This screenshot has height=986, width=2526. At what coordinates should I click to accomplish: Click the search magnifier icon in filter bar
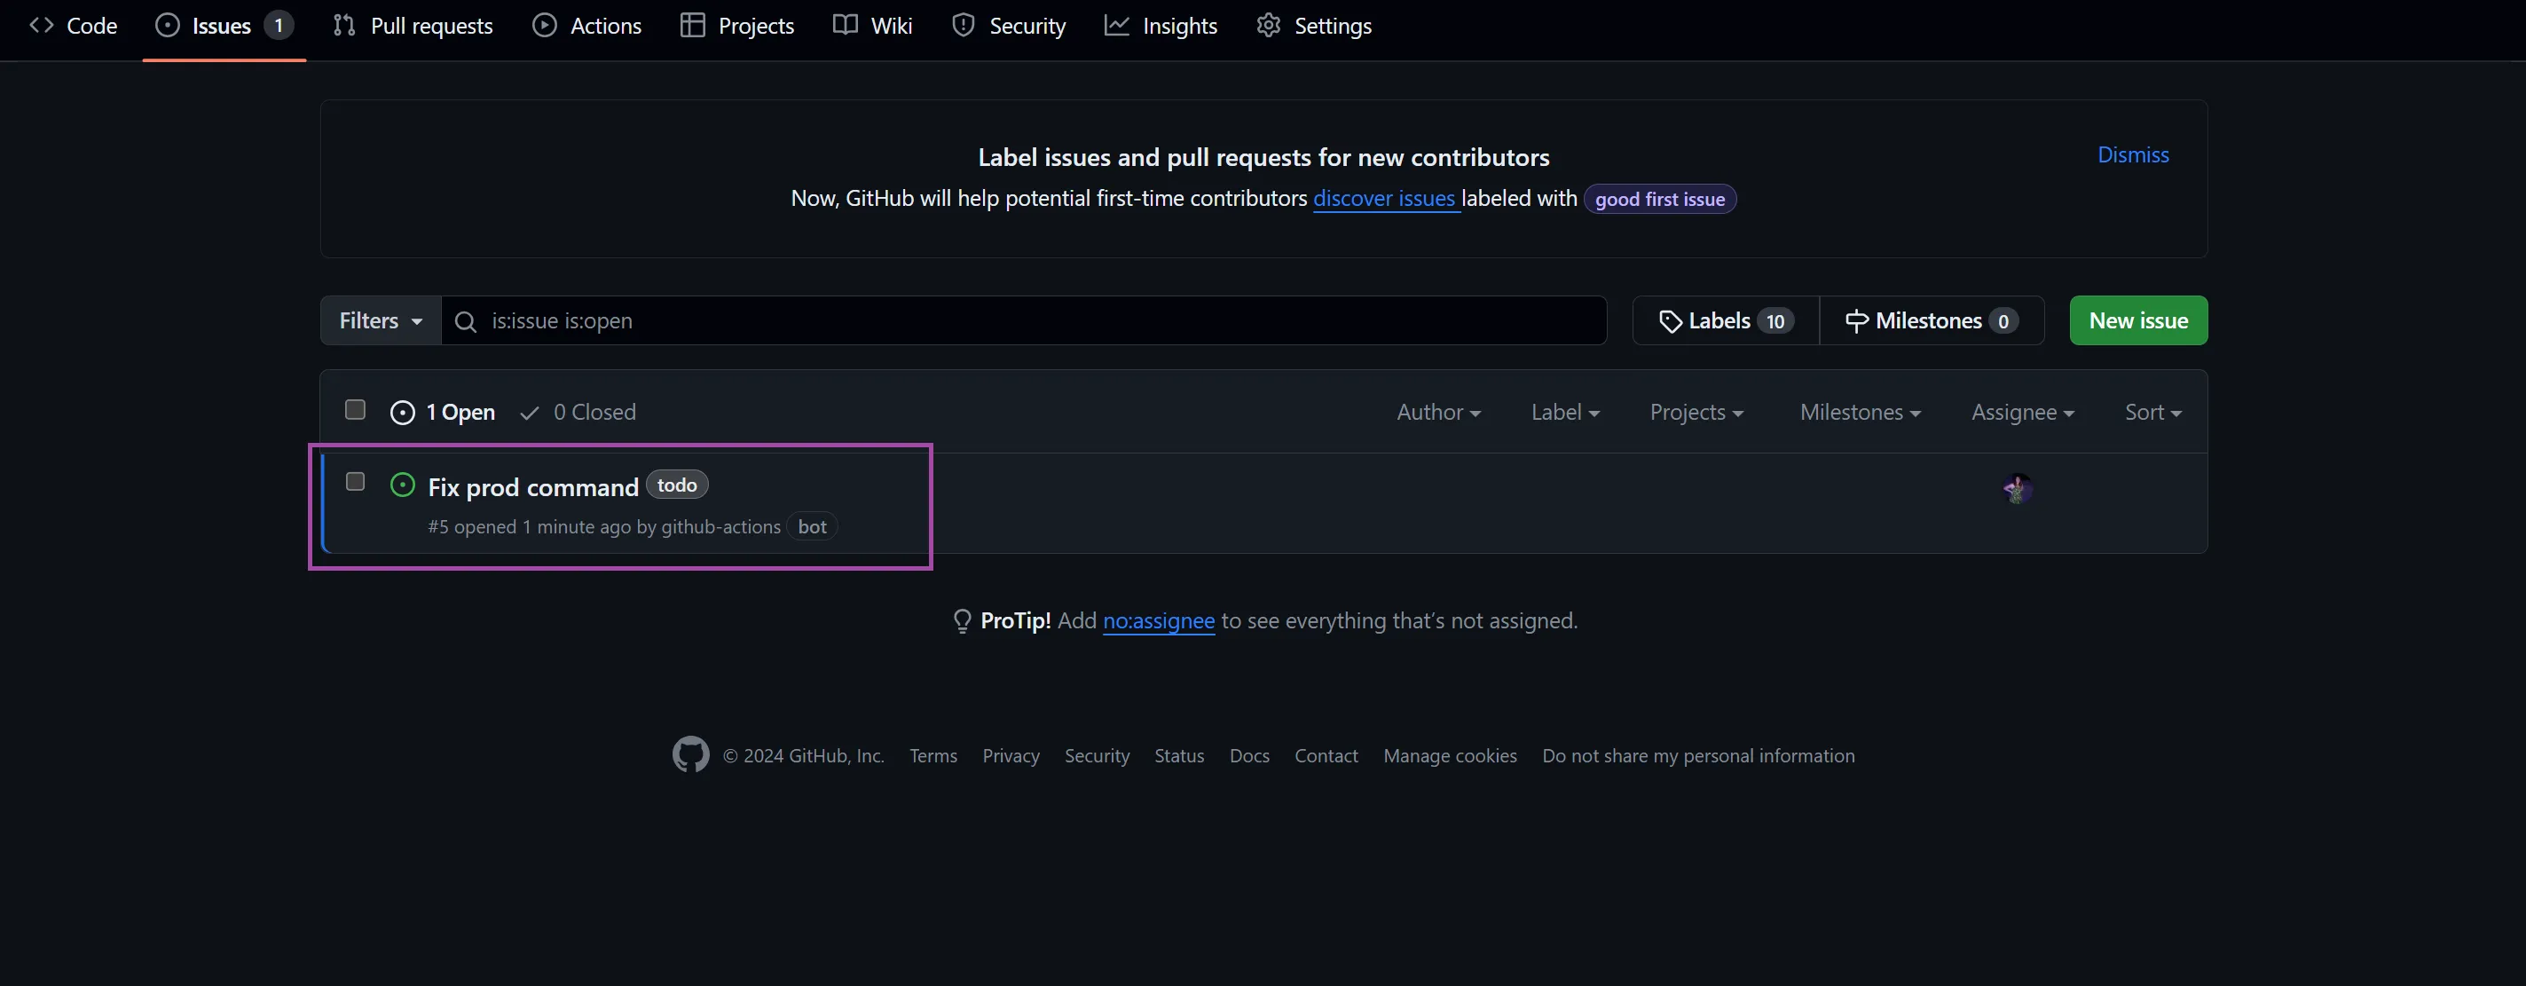(x=466, y=322)
